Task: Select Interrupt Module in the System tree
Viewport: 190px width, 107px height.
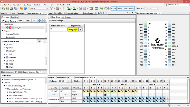Action: click(12, 34)
